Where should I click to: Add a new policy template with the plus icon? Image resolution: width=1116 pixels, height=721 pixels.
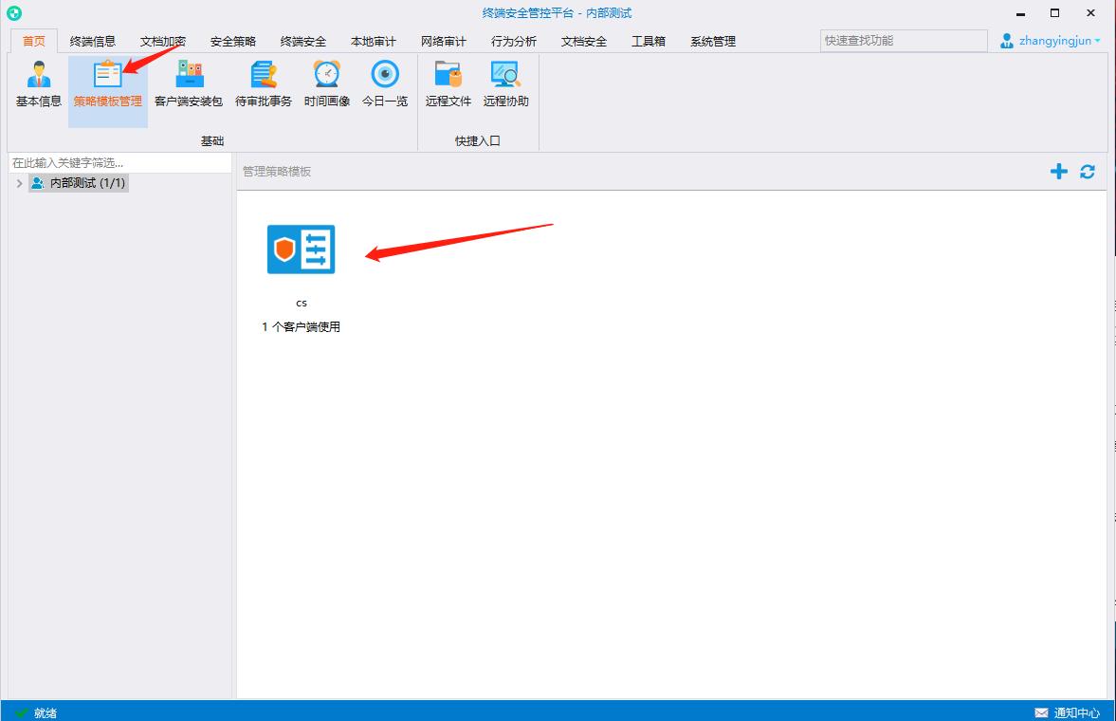click(1058, 172)
